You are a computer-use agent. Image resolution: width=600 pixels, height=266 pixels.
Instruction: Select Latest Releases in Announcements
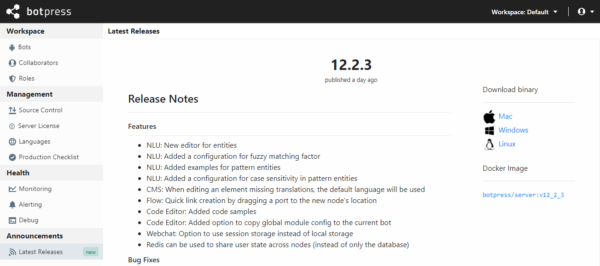(x=40, y=252)
